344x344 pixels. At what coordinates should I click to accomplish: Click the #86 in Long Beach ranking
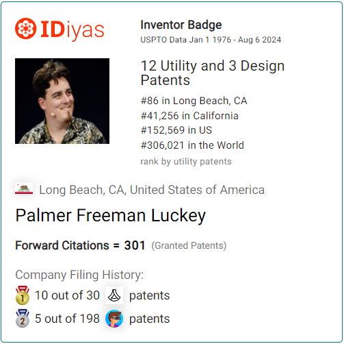(x=194, y=101)
